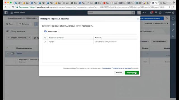The width and height of the screenshot is (179, 100).
Task: Click the browser address bar URL
Action: (98, 7)
